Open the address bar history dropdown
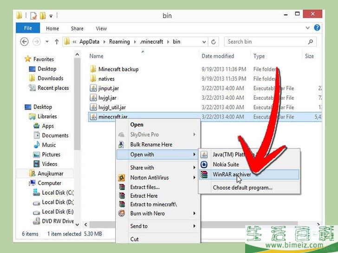338x253 pixels. 204,42
